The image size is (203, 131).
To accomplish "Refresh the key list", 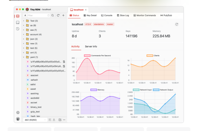I will pos(58,15).
